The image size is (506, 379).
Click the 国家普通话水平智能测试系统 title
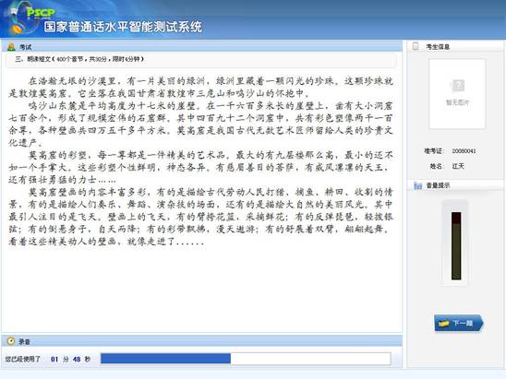123,27
